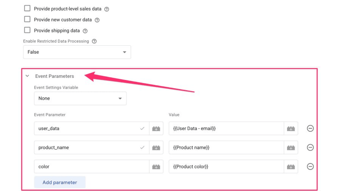Delete the color parameter row

point(310,167)
